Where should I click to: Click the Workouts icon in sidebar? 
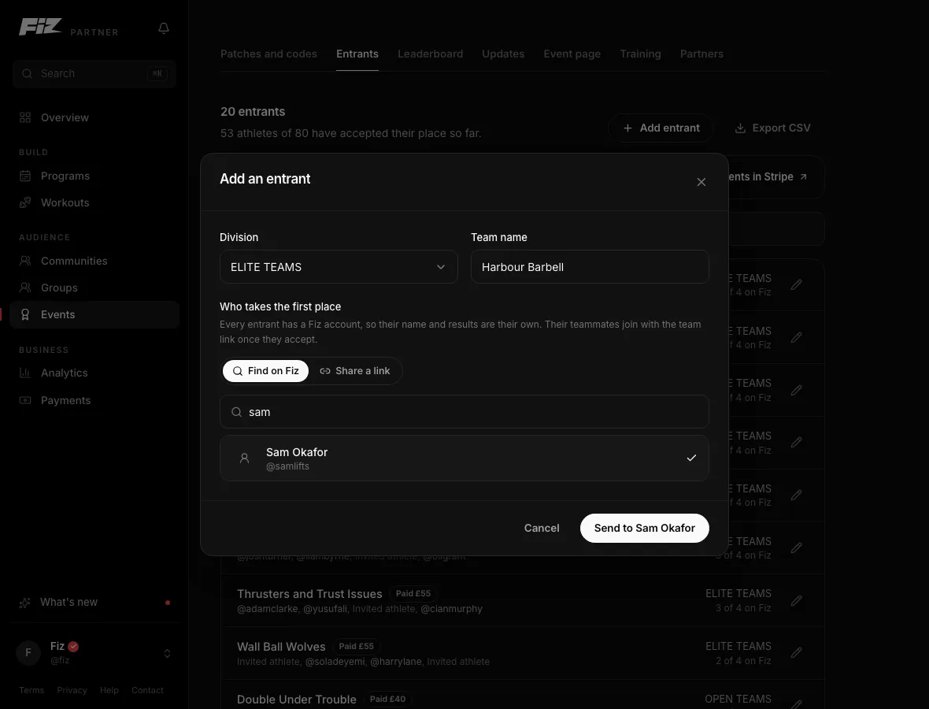coord(25,202)
